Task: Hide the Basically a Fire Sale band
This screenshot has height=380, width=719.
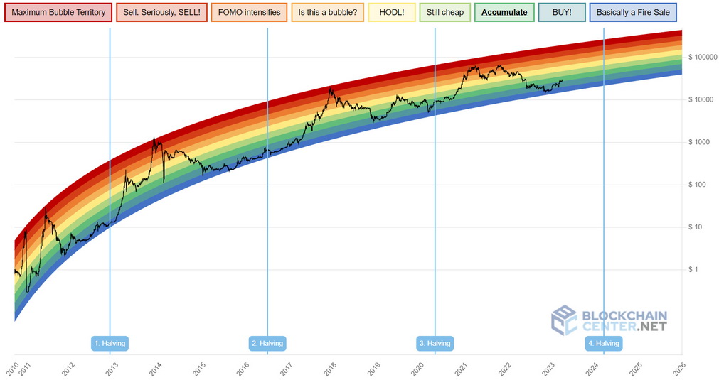Action: click(633, 13)
